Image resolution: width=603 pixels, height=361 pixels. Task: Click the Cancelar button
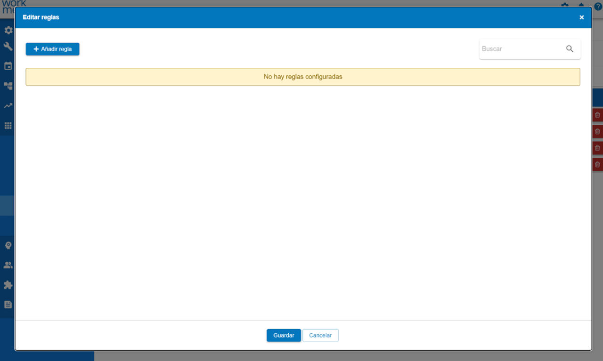320,335
